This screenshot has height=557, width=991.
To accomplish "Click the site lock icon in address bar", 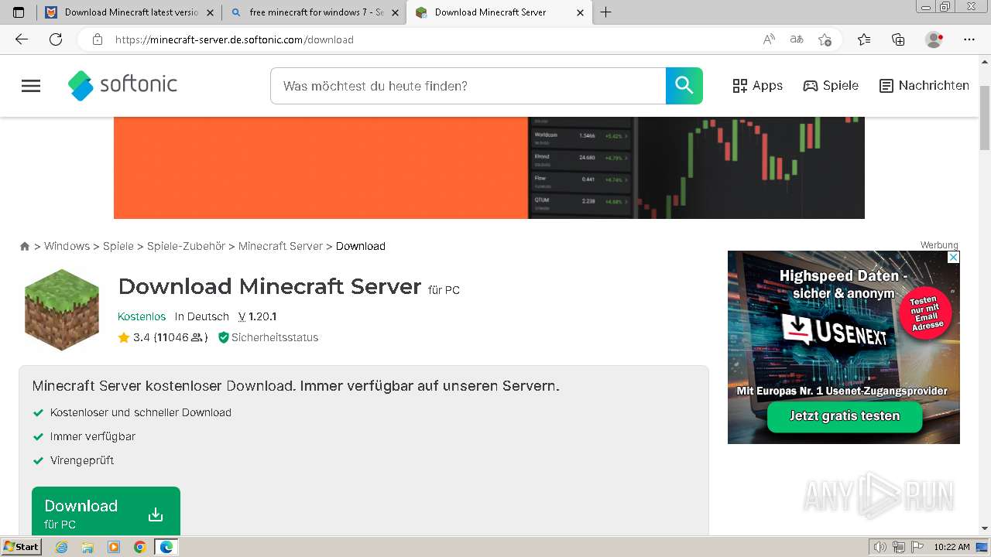I will tap(98, 39).
